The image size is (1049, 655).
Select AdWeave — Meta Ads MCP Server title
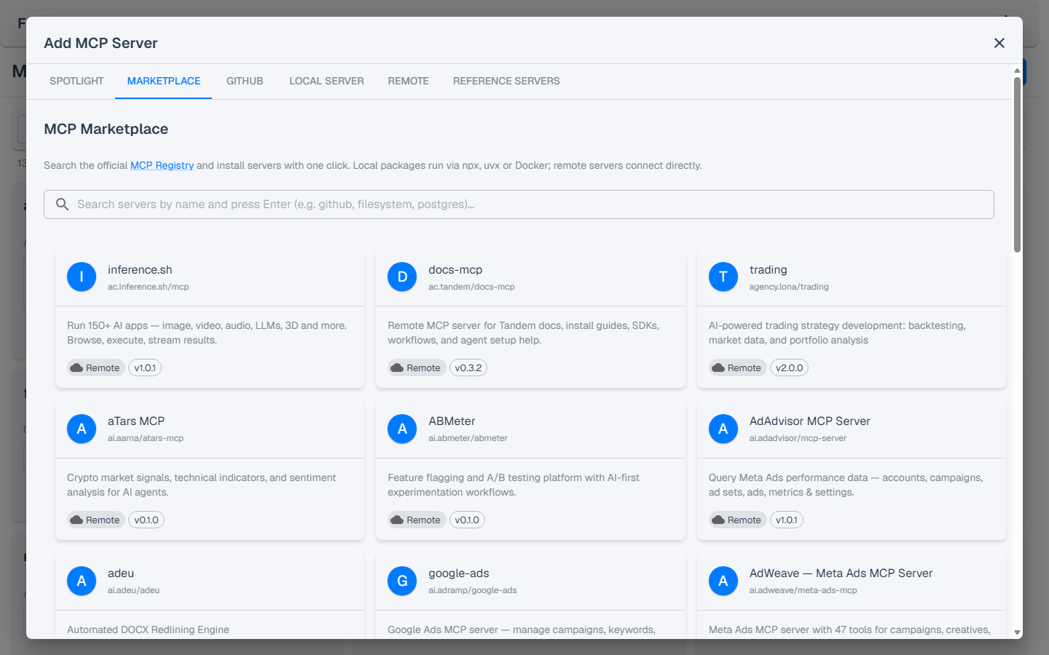(841, 573)
